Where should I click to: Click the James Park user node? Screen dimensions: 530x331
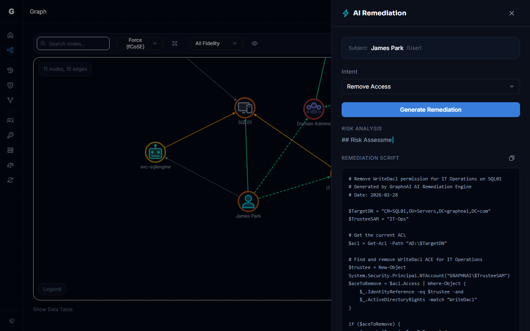248,201
